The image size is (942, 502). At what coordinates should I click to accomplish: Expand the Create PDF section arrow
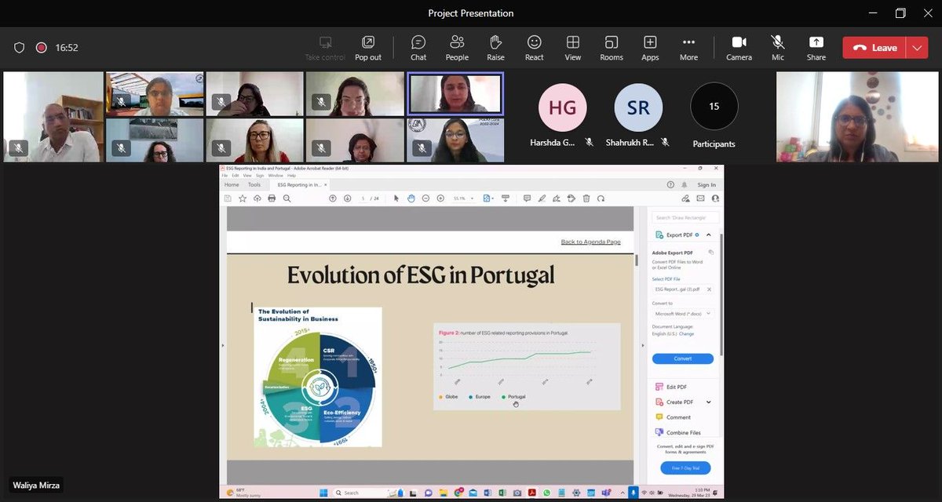pos(709,402)
